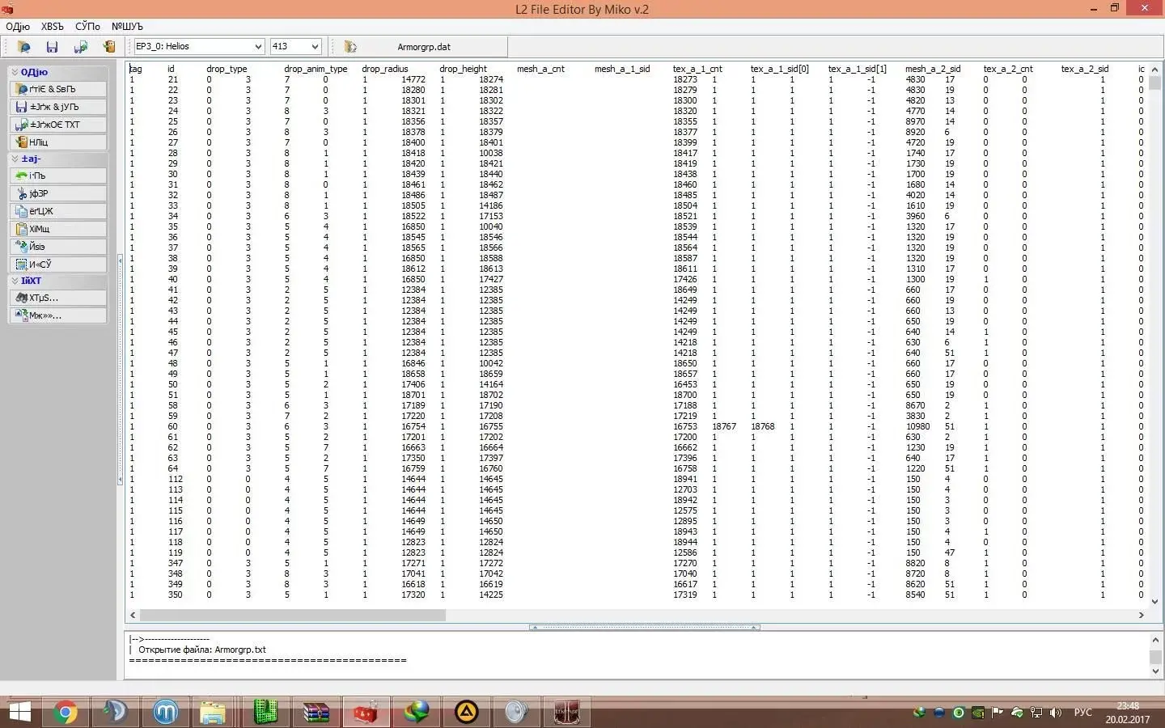Click id value 112 in the table
This screenshot has width=1165, height=728.
point(176,479)
